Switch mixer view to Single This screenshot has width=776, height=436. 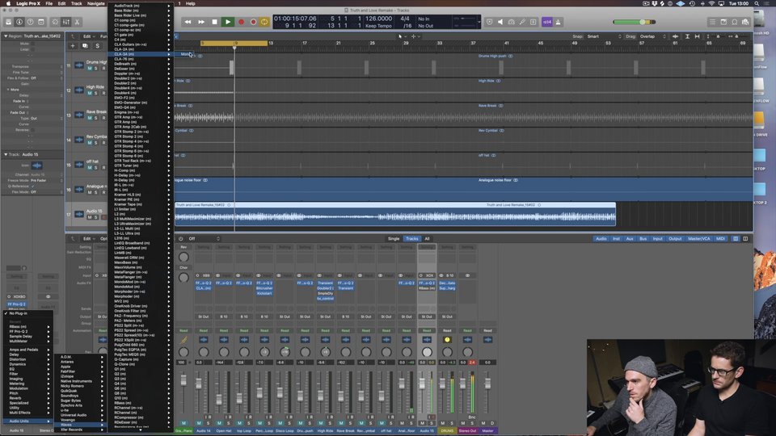(x=394, y=238)
